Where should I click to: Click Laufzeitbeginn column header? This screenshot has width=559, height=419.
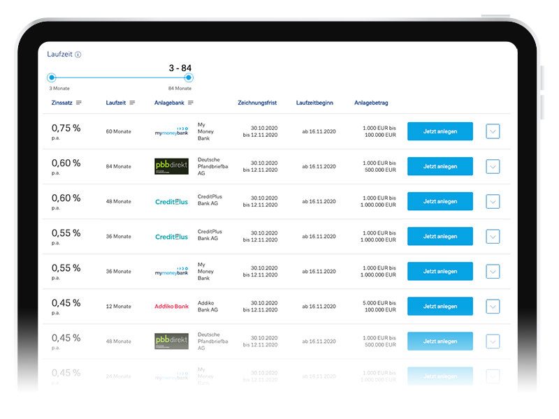click(314, 103)
